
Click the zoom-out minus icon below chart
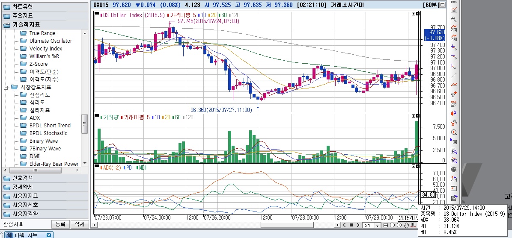pos(393,225)
